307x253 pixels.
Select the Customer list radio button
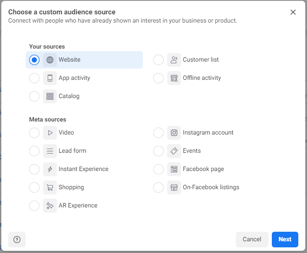(x=158, y=60)
